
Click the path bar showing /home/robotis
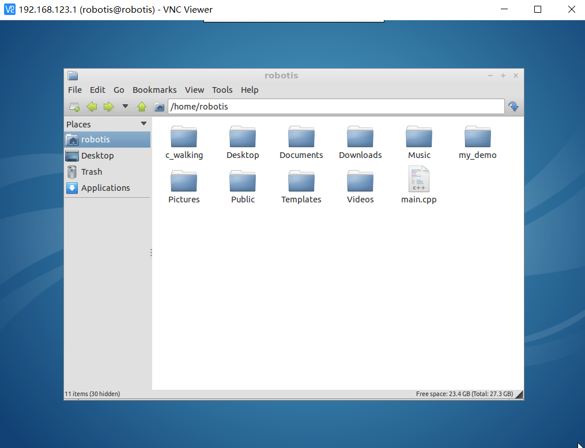coord(336,107)
